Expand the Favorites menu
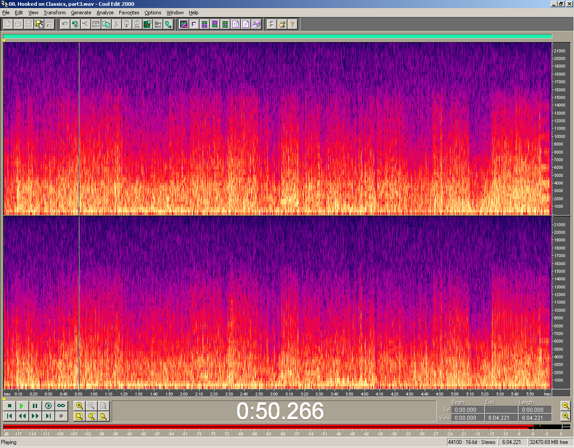The height and width of the screenshot is (448, 574). (x=129, y=13)
